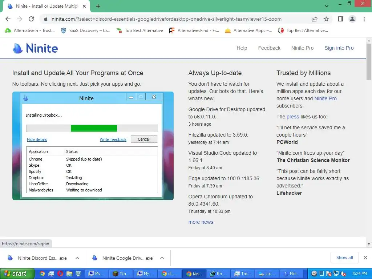Open the Alternative Apps bookmark
The width and height of the screenshot is (372, 279).
tap(248, 31)
